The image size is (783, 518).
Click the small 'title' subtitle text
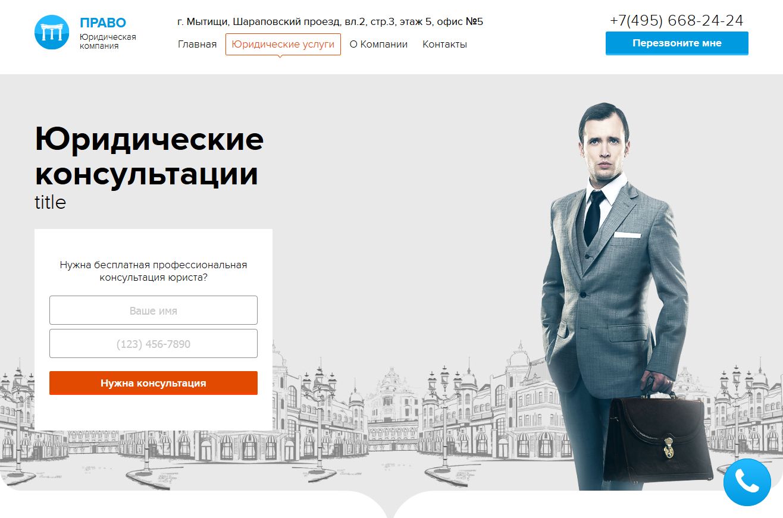click(51, 203)
